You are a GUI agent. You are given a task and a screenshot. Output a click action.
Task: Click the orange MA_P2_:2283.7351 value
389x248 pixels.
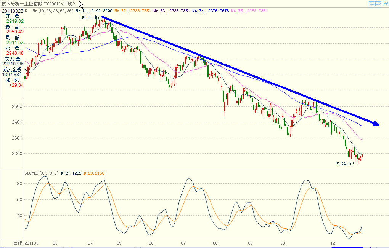[133, 11]
